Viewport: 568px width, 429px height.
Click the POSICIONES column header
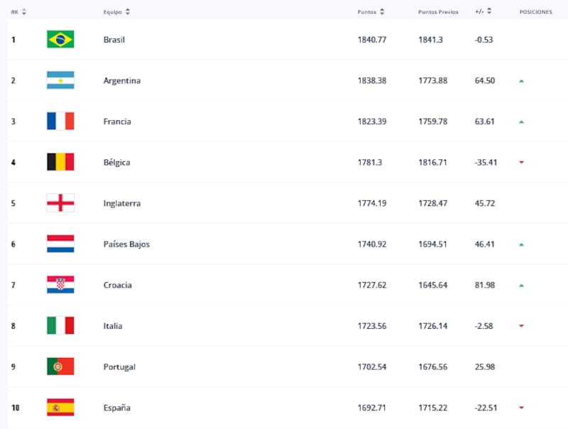coord(535,12)
